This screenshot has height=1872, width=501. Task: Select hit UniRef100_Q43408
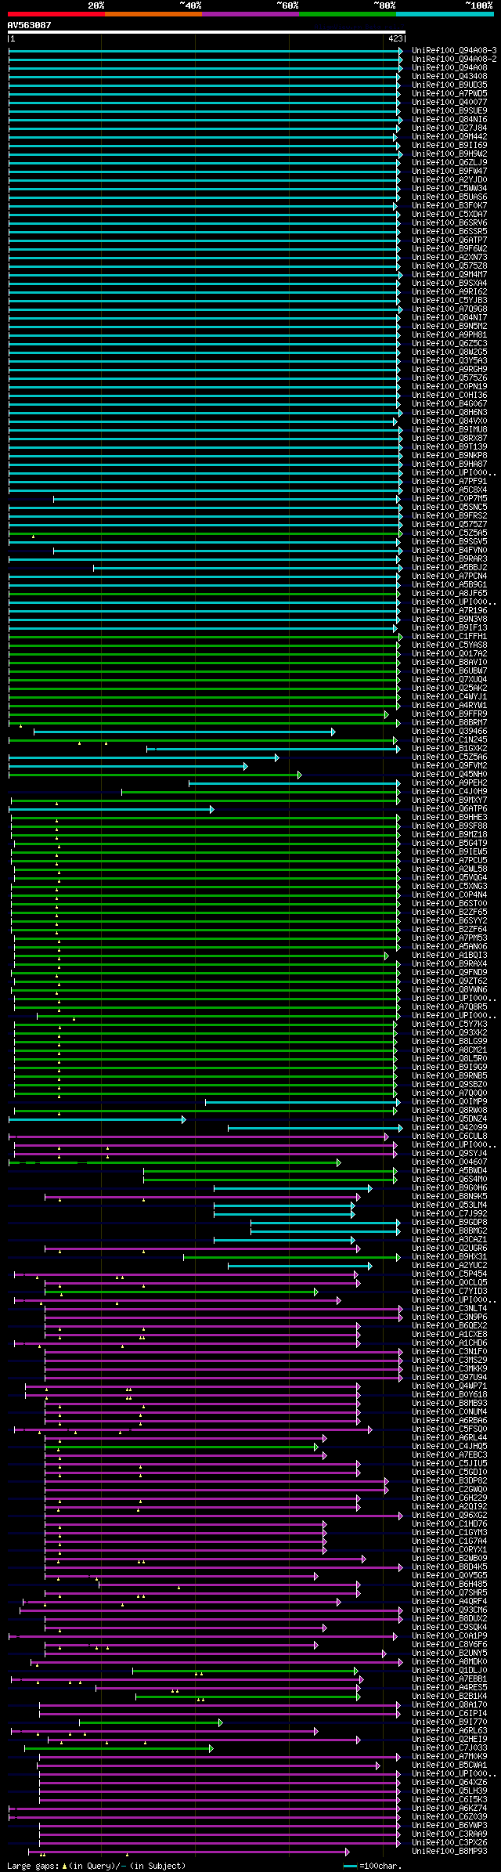click(449, 77)
